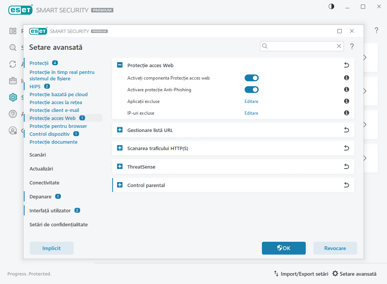
Task: Collapse the Protecție acces Web section
Action: coord(120,65)
